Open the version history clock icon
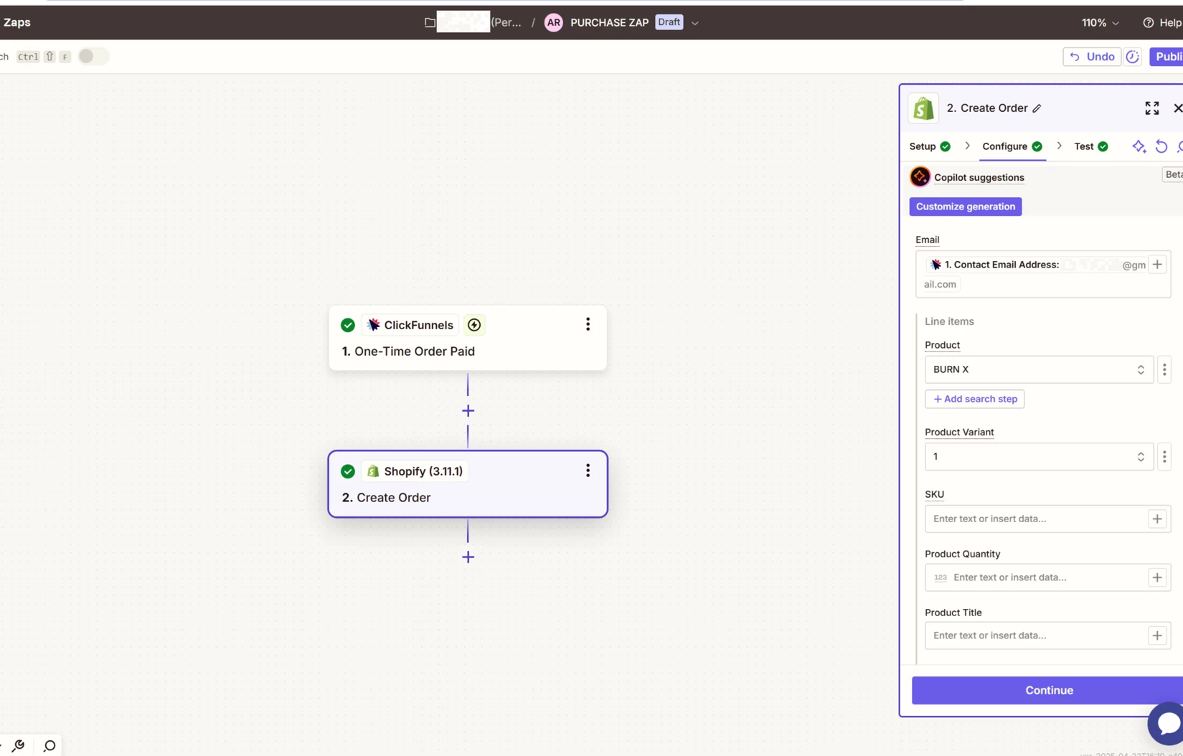 pos(1133,57)
